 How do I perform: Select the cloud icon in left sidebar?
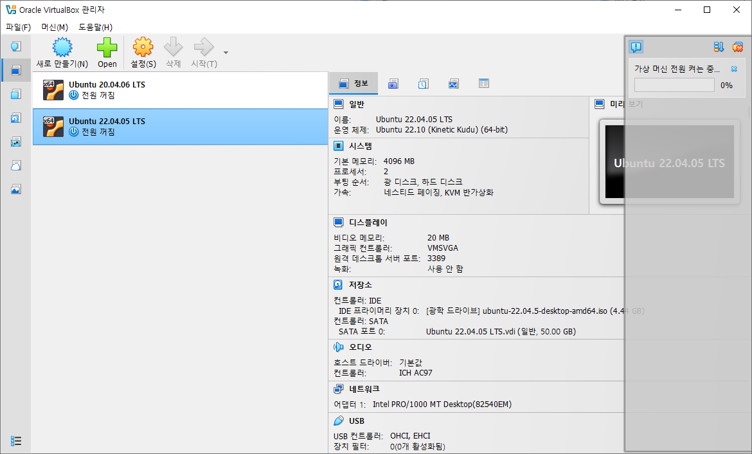[x=16, y=165]
